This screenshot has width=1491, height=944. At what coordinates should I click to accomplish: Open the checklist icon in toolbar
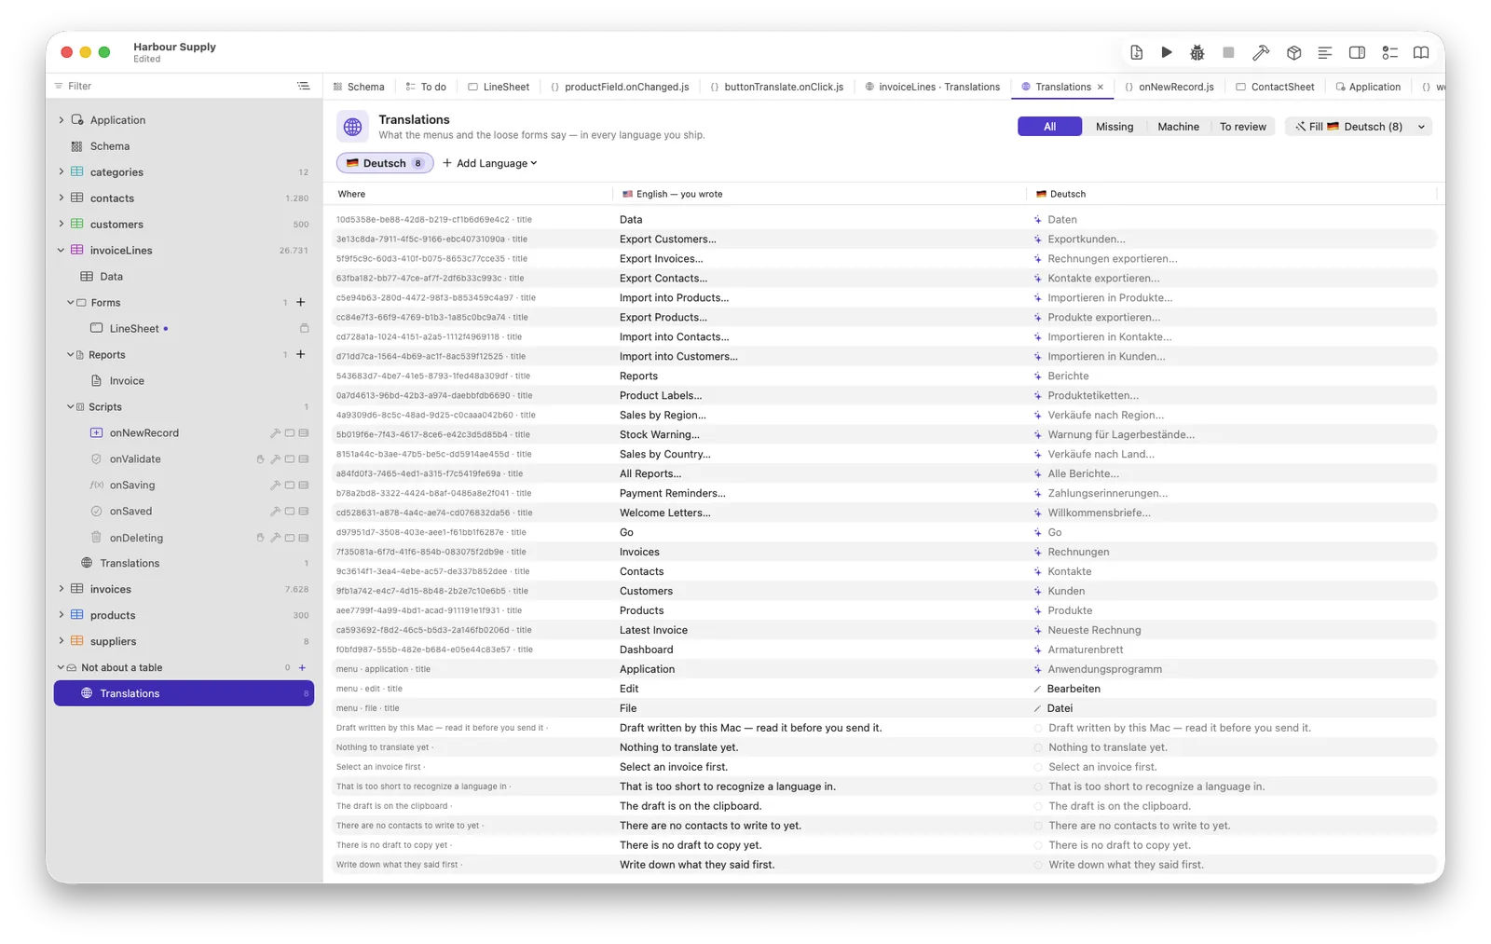pyautogui.click(x=1389, y=53)
